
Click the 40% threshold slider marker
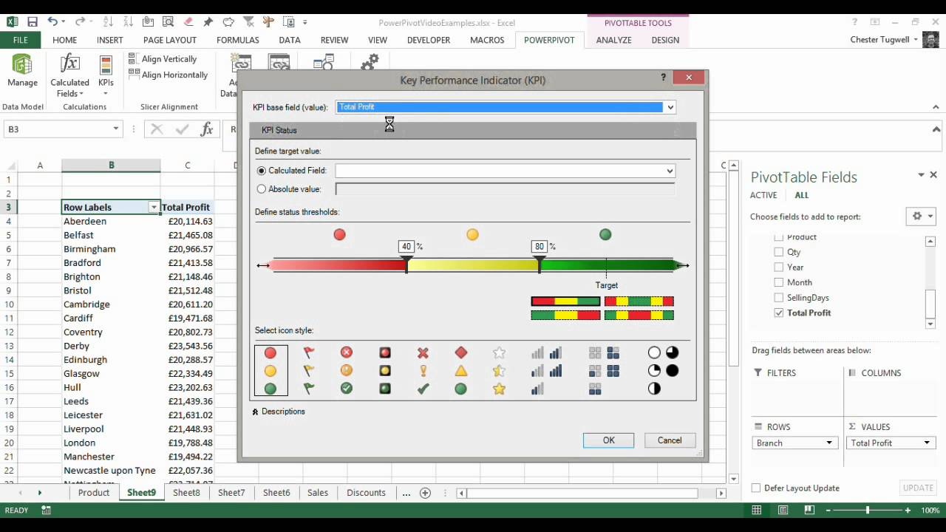click(406, 265)
